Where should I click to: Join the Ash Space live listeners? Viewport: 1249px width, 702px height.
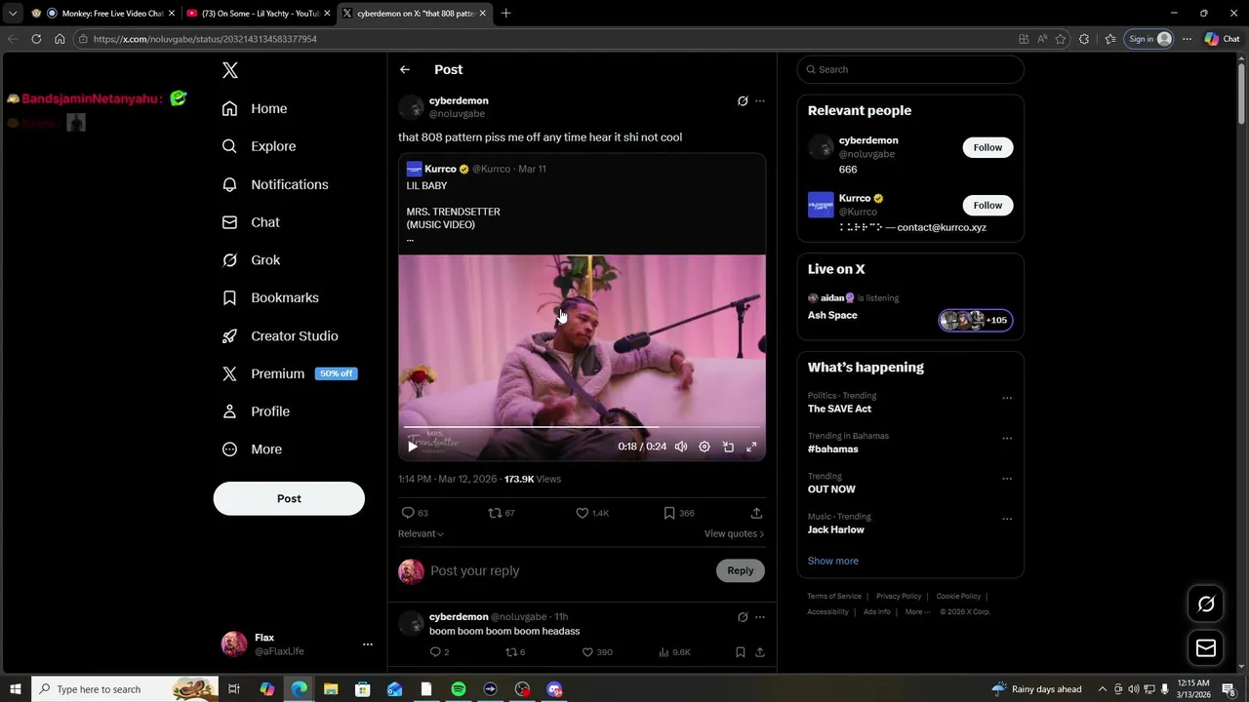click(976, 320)
